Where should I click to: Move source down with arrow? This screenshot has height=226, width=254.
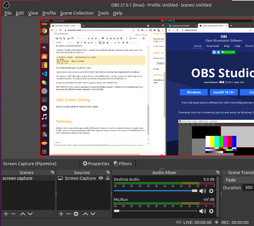click(93, 214)
